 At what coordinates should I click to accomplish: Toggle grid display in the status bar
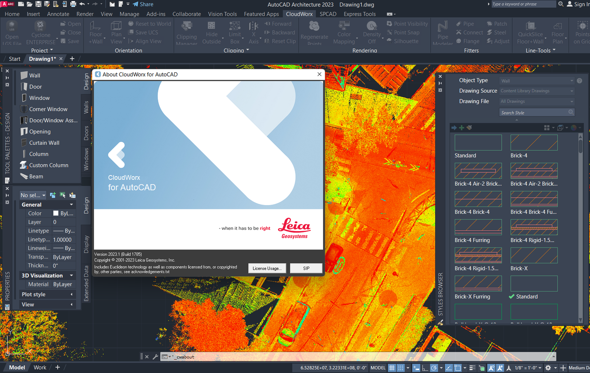(392, 368)
